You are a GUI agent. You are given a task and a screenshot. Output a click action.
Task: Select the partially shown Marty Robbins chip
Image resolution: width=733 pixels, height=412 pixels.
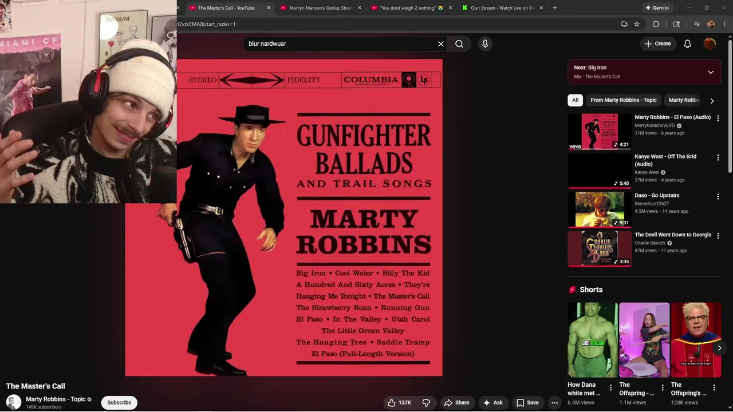pos(684,100)
